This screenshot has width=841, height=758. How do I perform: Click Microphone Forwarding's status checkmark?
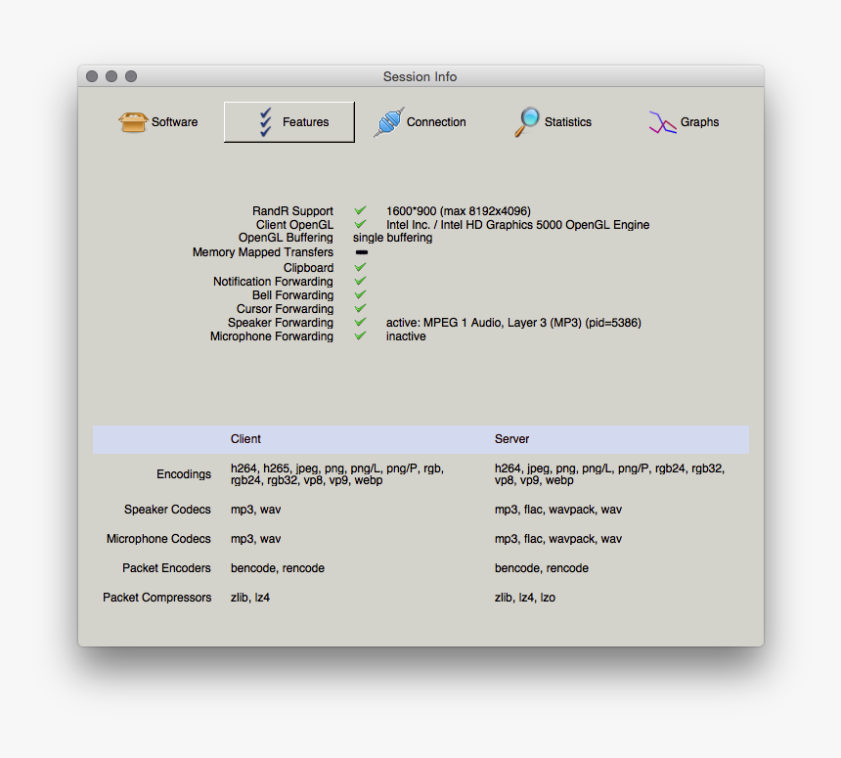tap(360, 335)
